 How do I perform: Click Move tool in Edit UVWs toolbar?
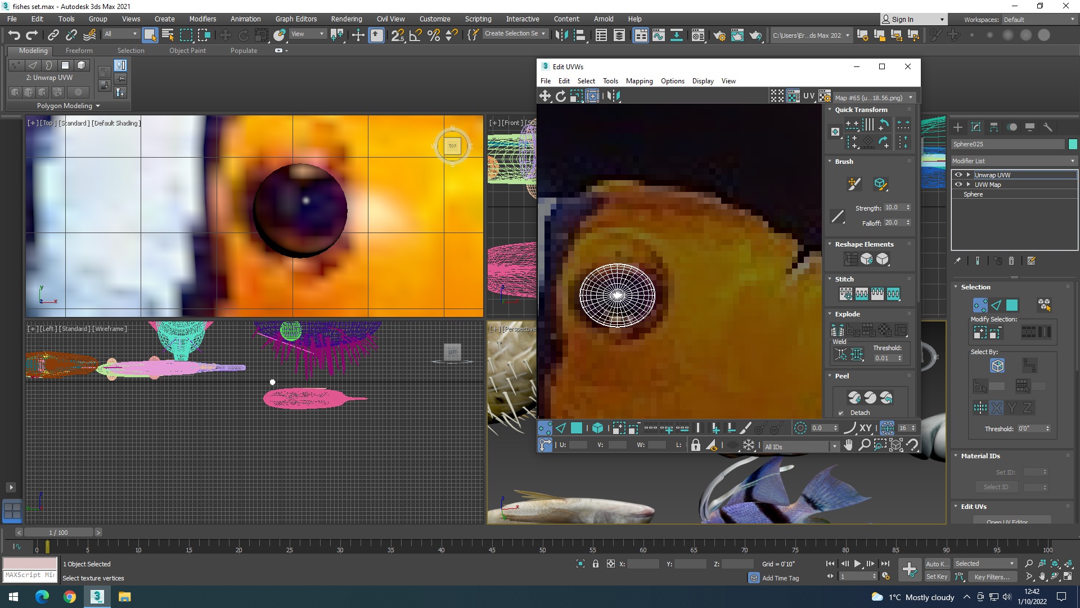click(x=545, y=96)
